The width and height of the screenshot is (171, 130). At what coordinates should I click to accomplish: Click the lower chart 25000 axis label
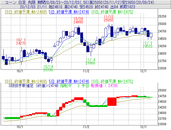click(x=162, y=90)
